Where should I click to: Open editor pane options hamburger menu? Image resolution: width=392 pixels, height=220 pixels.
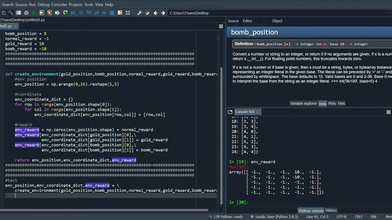[221, 26]
